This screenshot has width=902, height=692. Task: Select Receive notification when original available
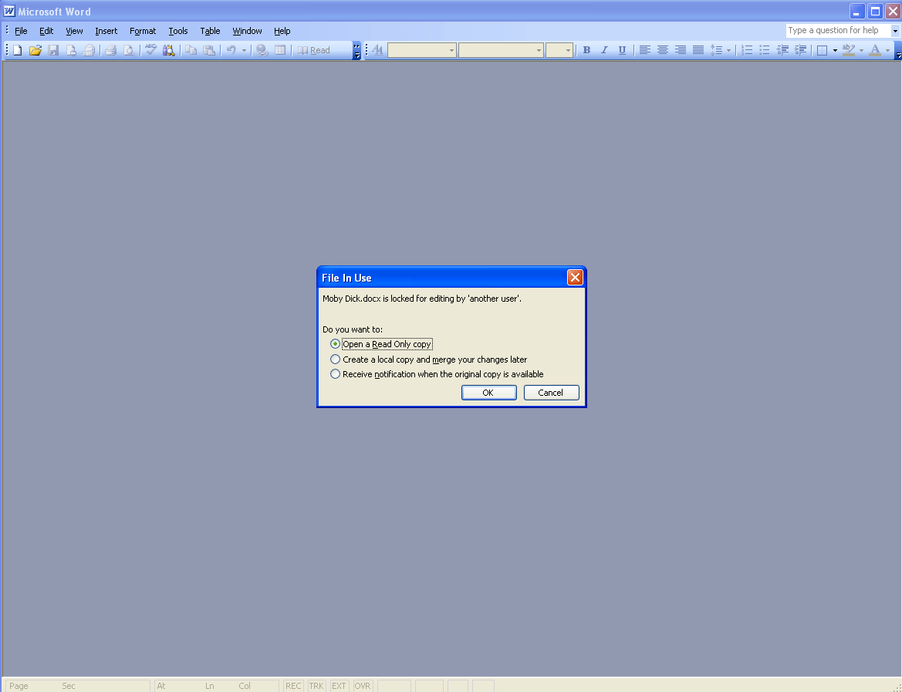[437, 374]
